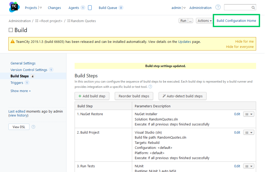
Task: Open the help question mark icon in header
Action: [218, 7]
